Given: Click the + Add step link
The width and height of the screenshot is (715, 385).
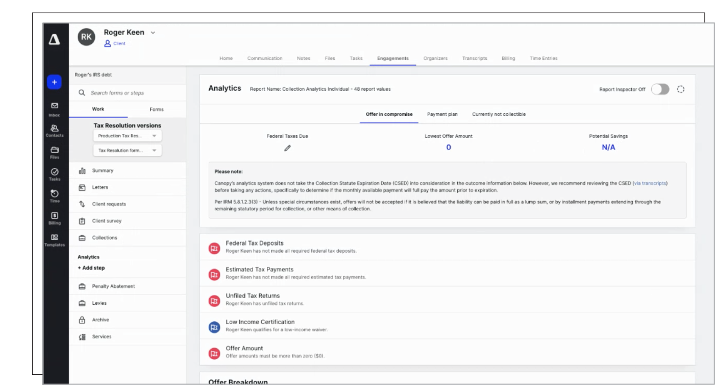Looking at the screenshot, I should click(x=91, y=268).
